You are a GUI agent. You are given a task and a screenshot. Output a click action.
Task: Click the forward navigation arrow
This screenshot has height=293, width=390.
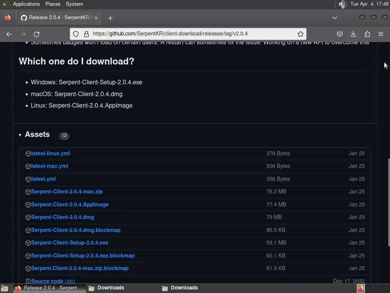point(23,34)
